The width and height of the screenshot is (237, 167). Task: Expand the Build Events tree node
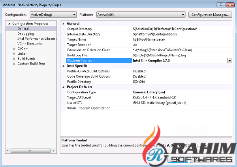[14, 59]
